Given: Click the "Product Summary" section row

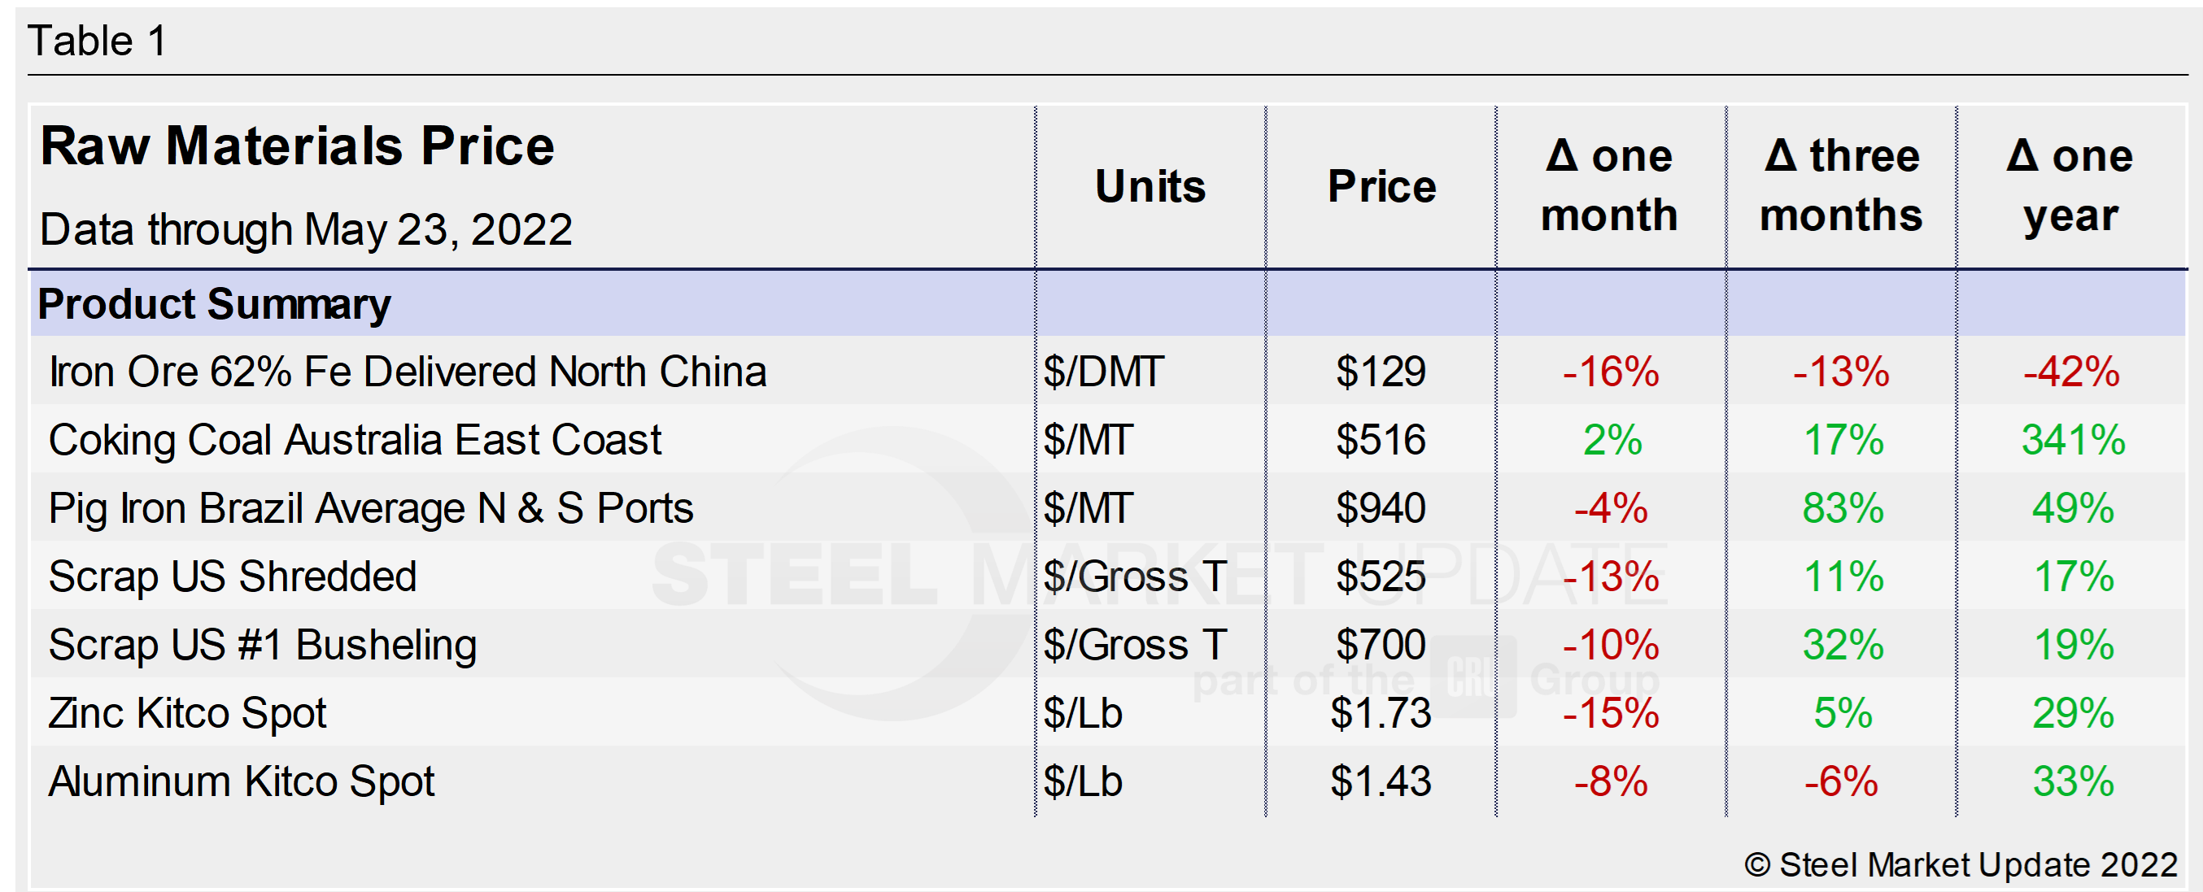Looking at the screenshot, I should 215,304.
